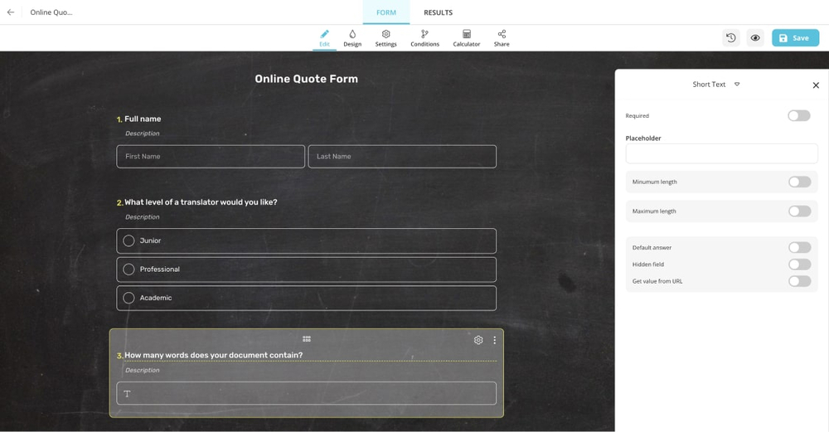Select the FORM tab
This screenshot has height=432, width=829.
point(385,12)
